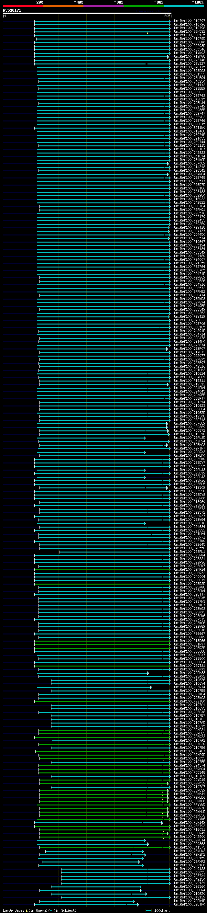
Task: Select hit label UniRef100_P31333
Action: [x=190, y=74]
